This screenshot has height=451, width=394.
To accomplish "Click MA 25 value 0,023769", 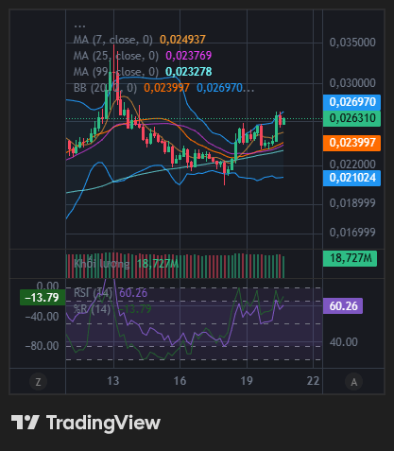I will coord(189,56).
